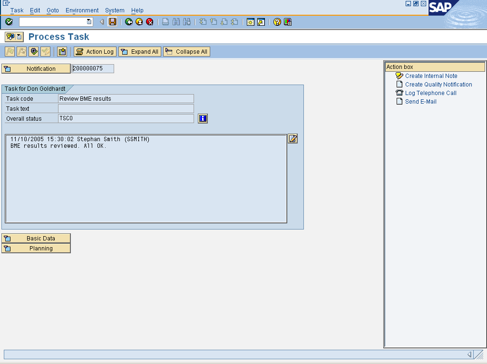The width and height of the screenshot is (487, 364).
Task: Click the Previous Page icon
Action: pos(214,22)
